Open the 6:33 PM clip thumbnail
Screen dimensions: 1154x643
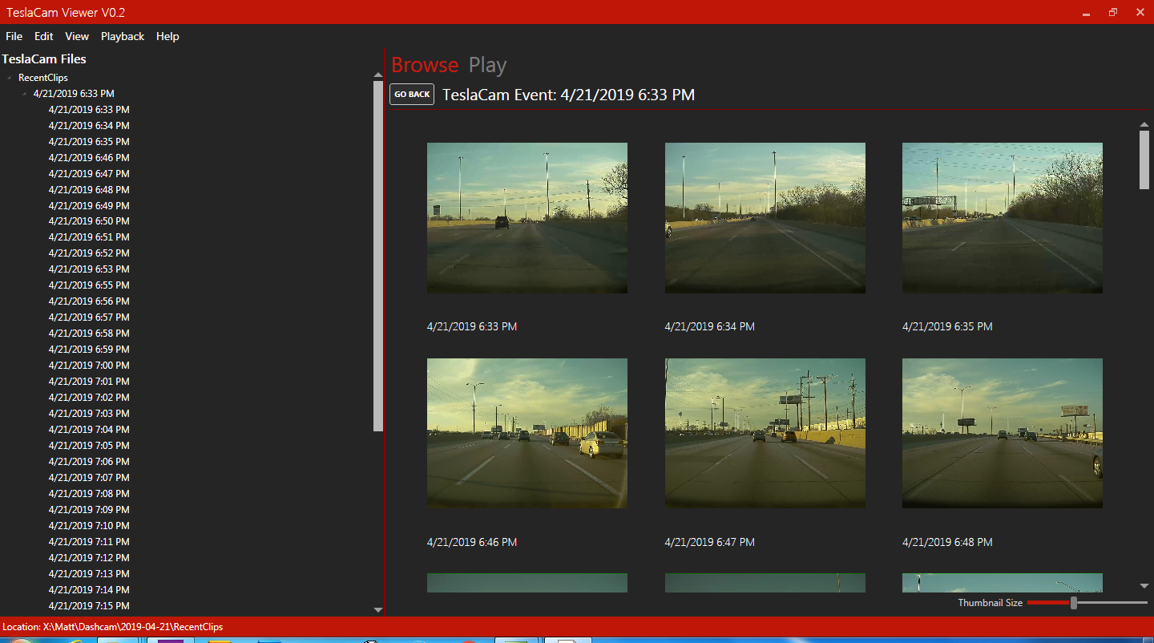coord(527,217)
